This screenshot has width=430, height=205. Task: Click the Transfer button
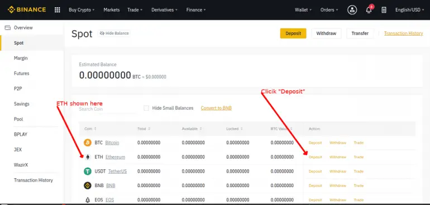click(360, 33)
